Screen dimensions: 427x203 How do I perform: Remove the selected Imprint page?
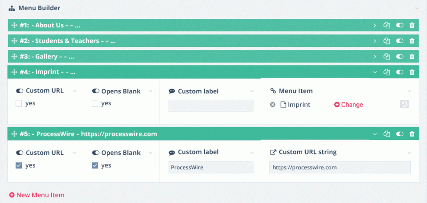(273, 104)
